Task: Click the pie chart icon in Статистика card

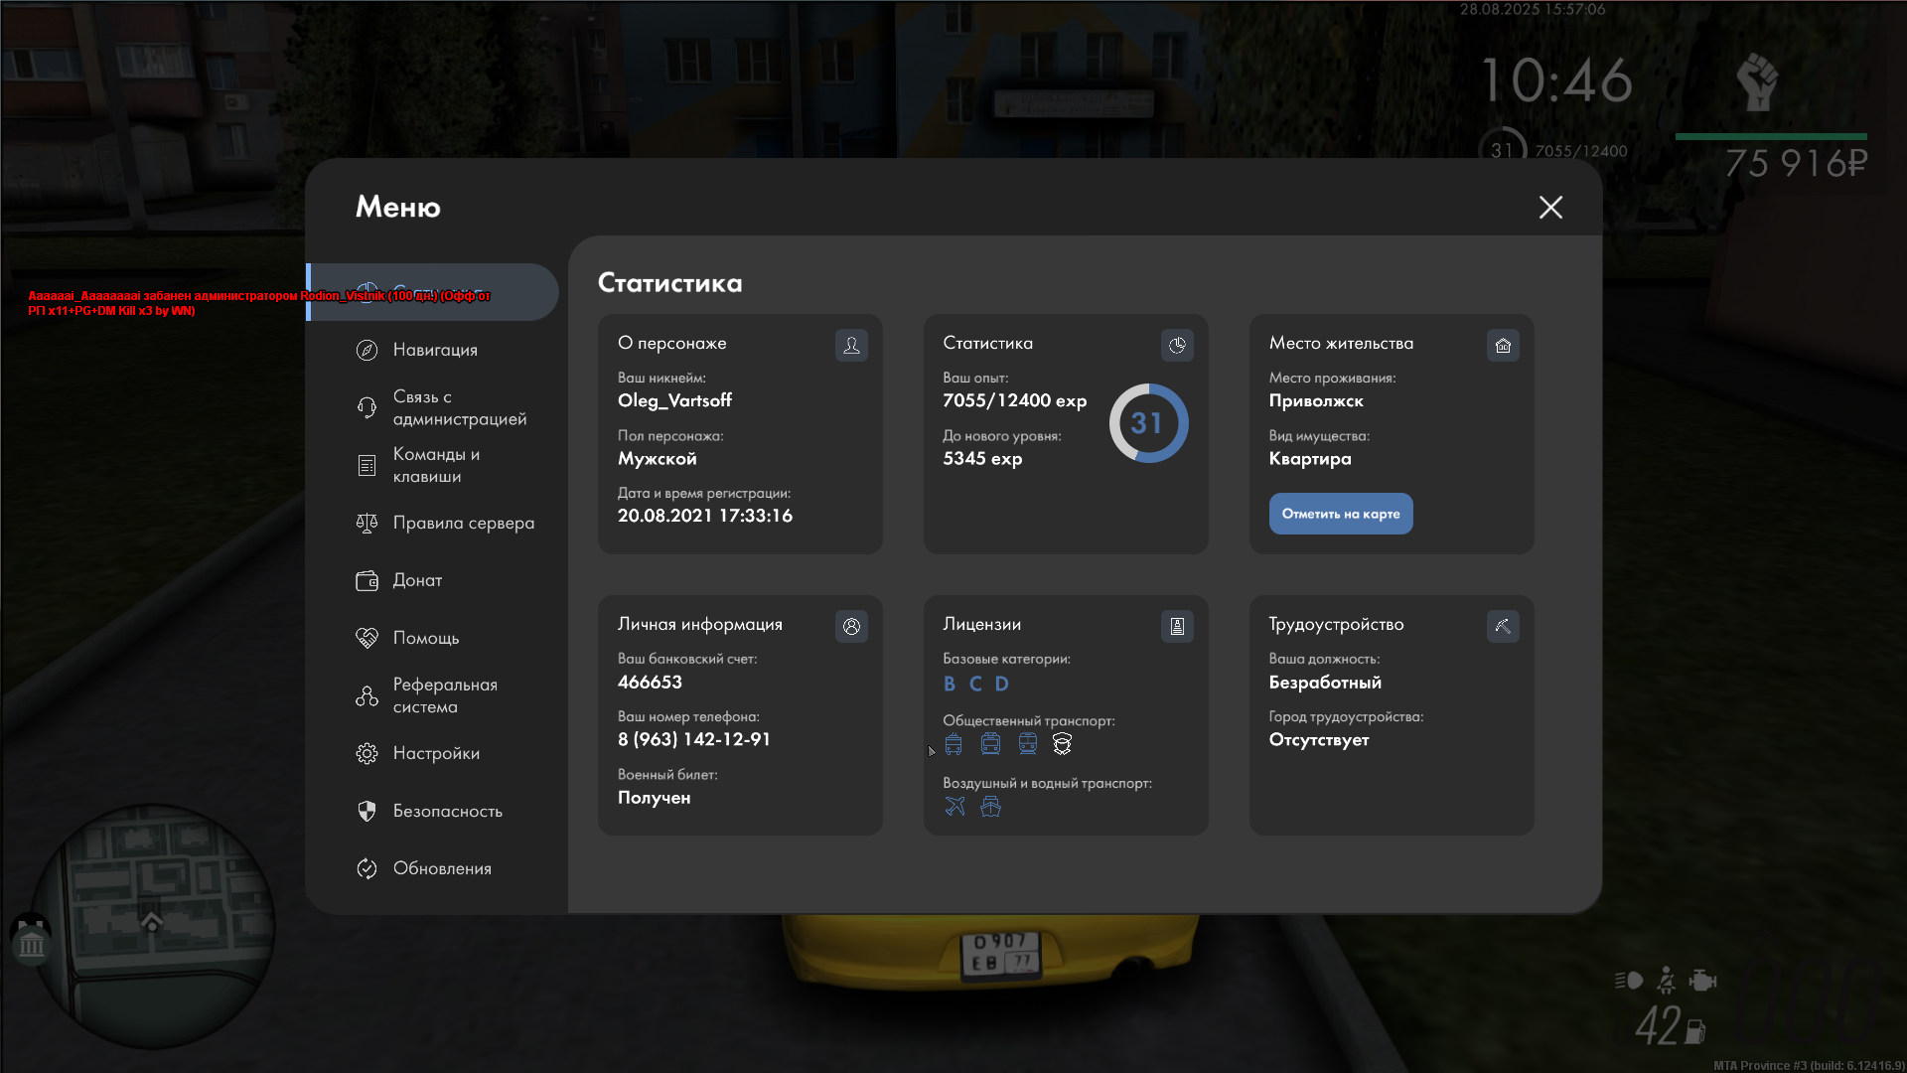Action: tap(1177, 346)
